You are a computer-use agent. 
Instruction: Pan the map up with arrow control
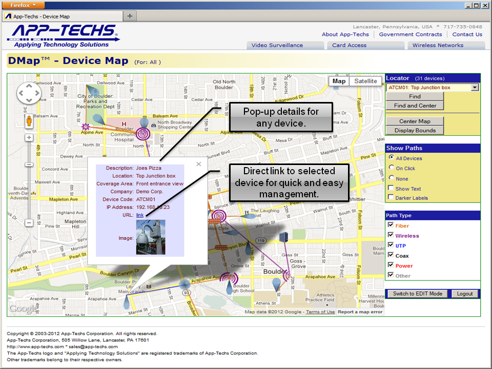click(29, 86)
